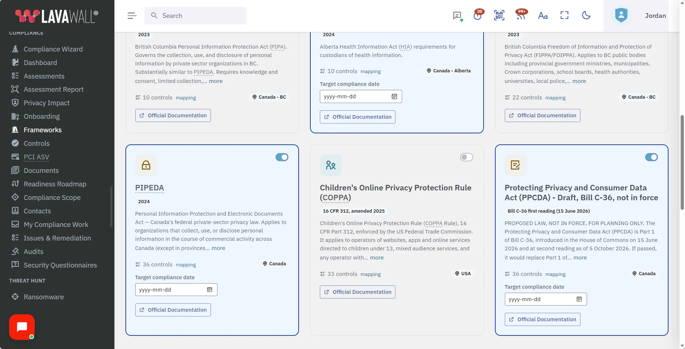Open Compliance Wizard in sidebar
Screen dimensions: 685x349
pyautogui.click(x=53, y=49)
